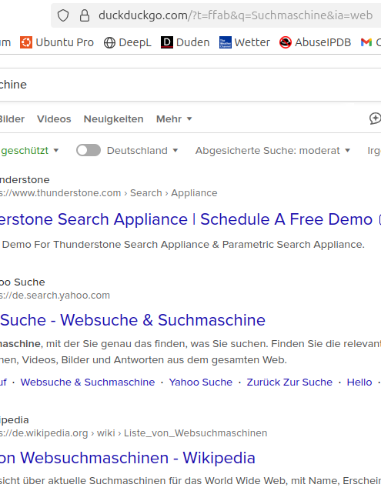The image size is (381, 491).
Task: Open Abgesicherte Suche: moderat dropdown
Action: pyautogui.click(x=272, y=151)
